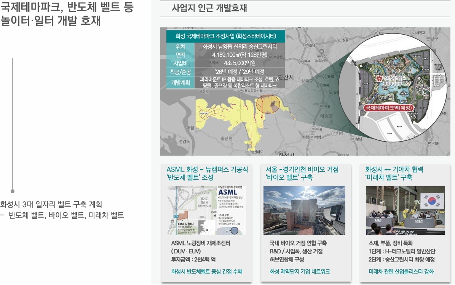The height and width of the screenshot is (285, 455).
Task: Click the red '국제테마파크역(예정)' station label
Action: [x=388, y=108]
